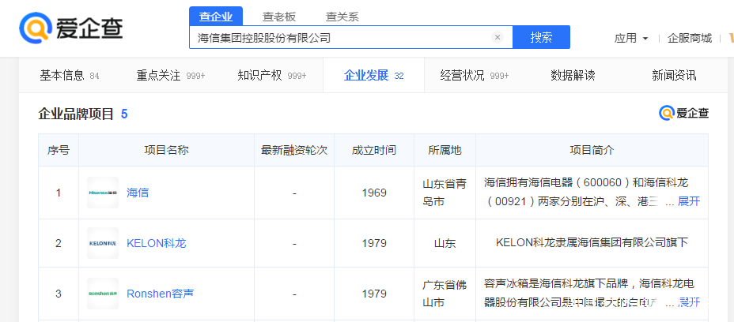The height and width of the screenshot is (322, 734).
Task: Open the 企服商城 link
Action: click(689, 38)
